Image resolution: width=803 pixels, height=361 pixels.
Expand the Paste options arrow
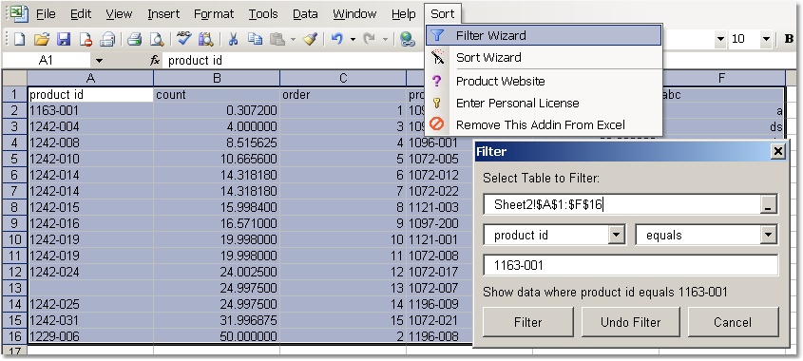click(293, 40)
